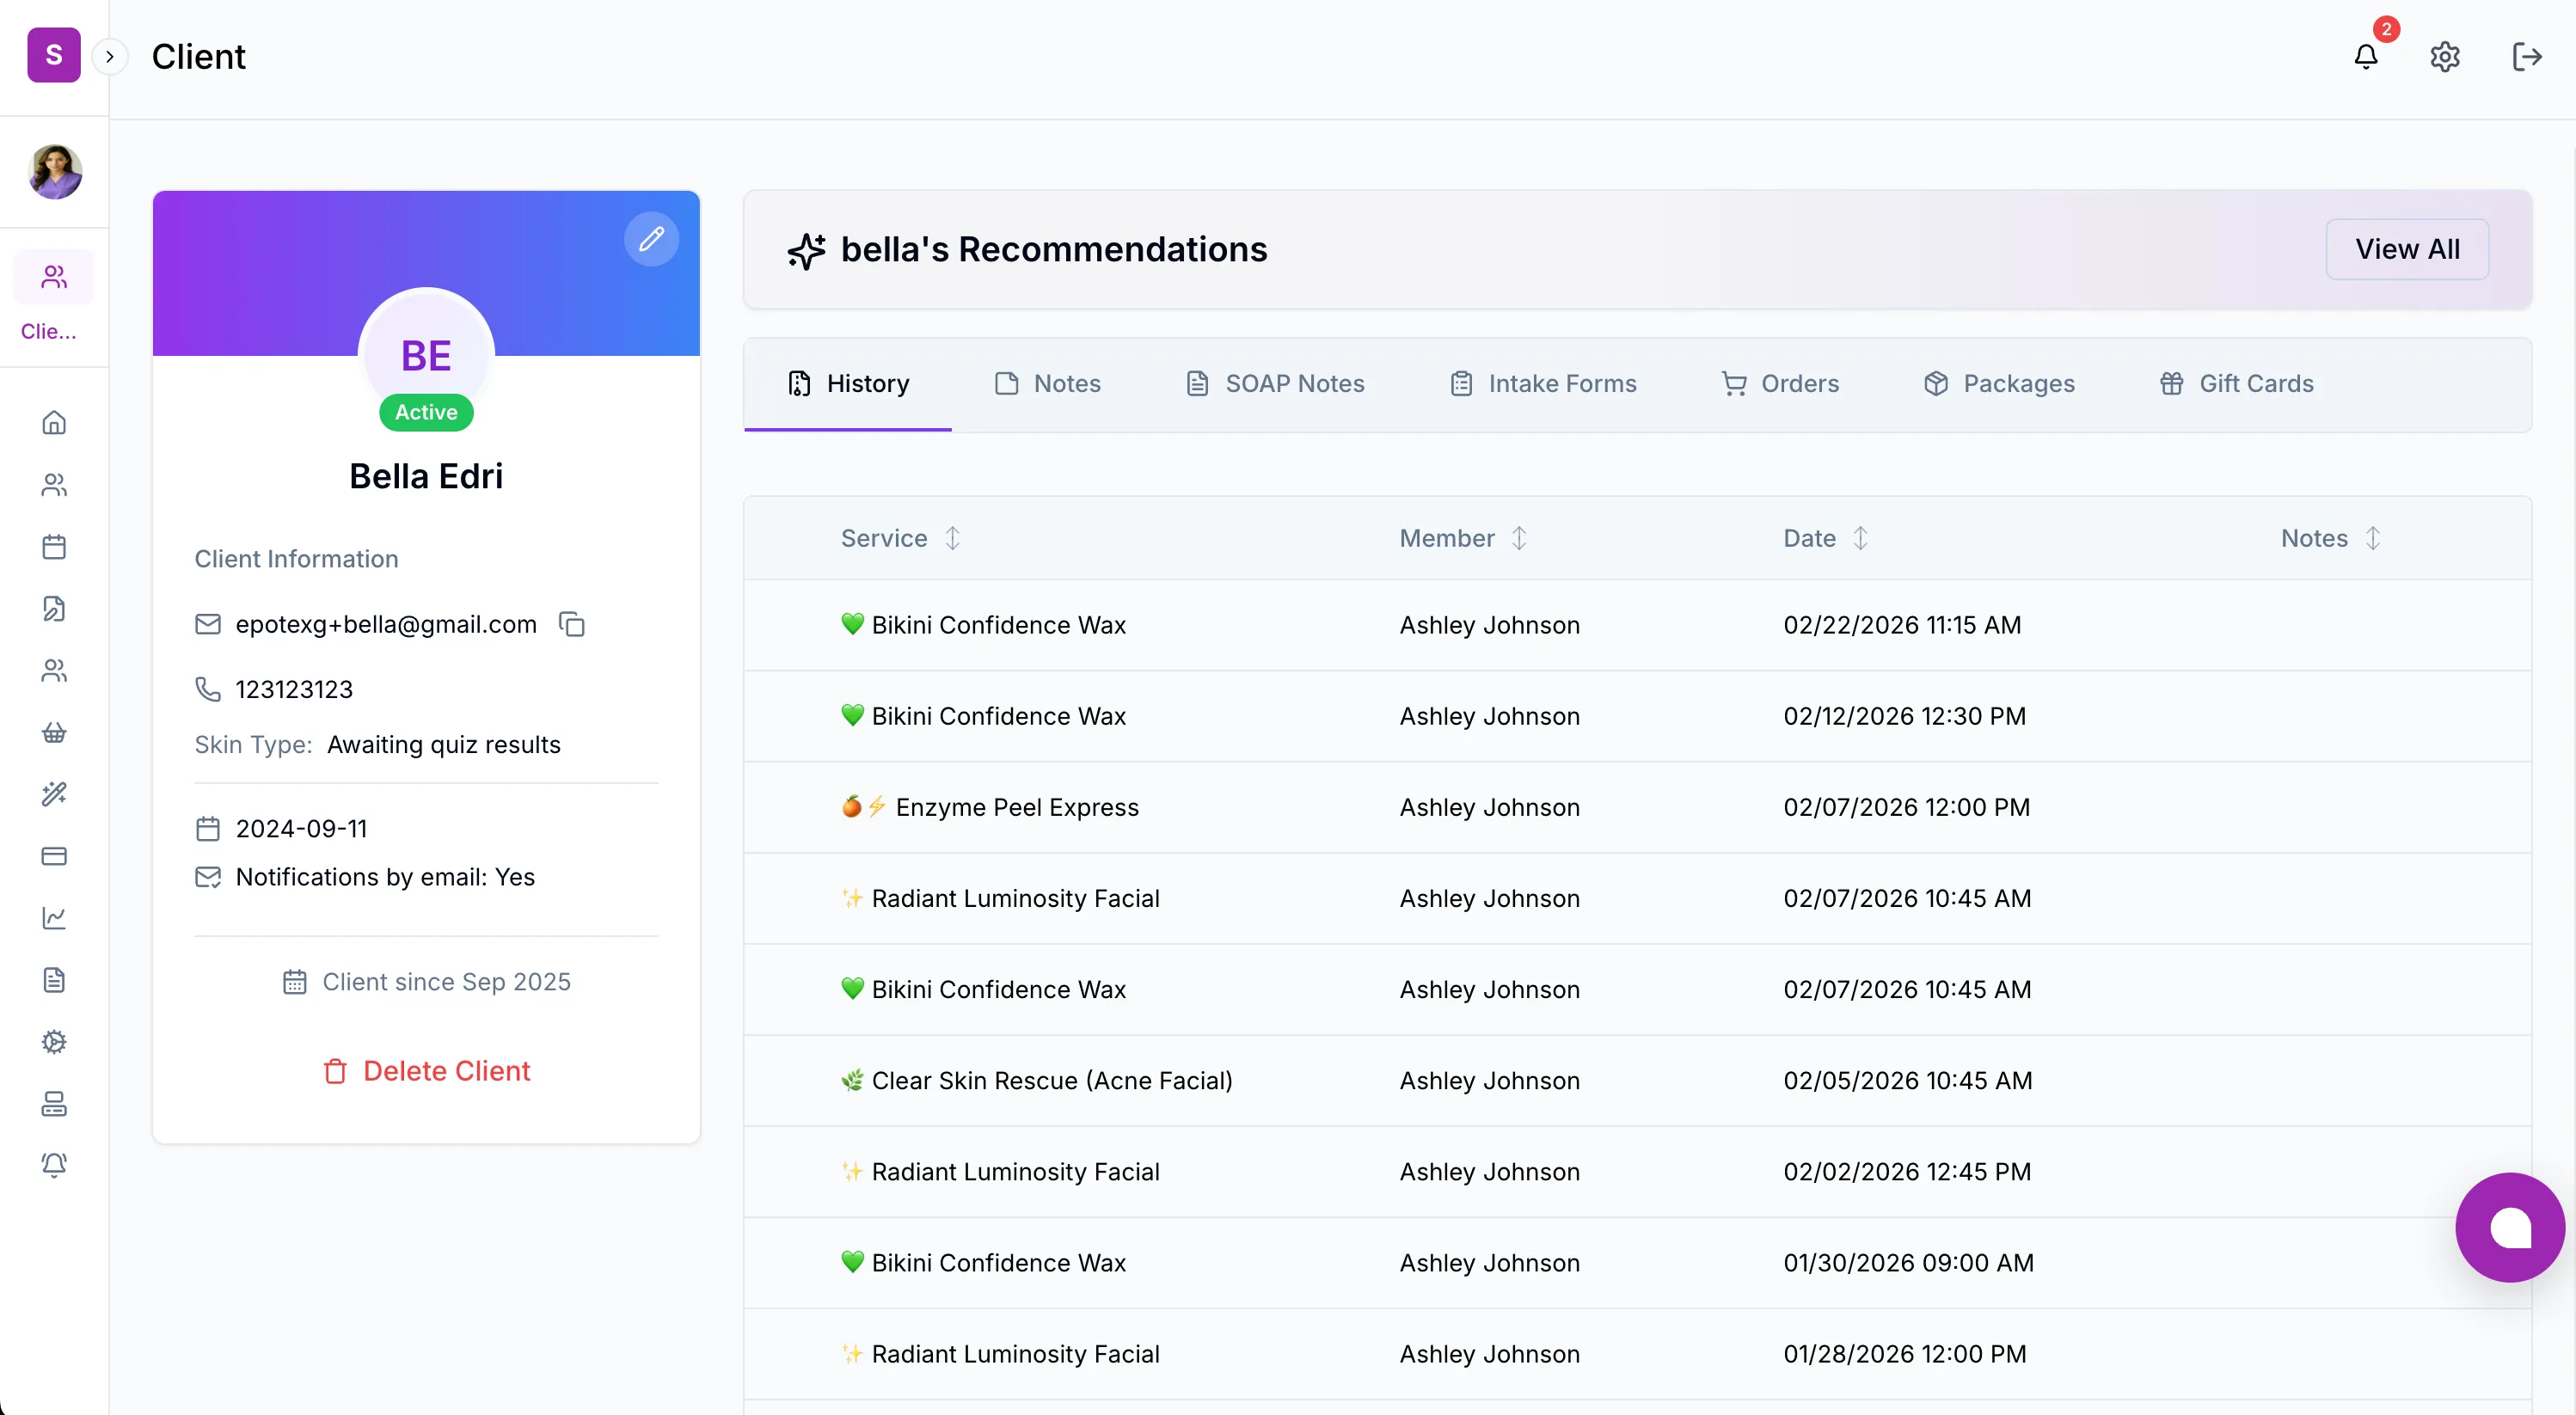Expand the sidebar with chevron arrow

(110, 57)
